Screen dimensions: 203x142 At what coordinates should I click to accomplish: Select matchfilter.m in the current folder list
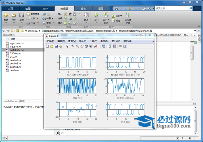[x=23, y=50]
